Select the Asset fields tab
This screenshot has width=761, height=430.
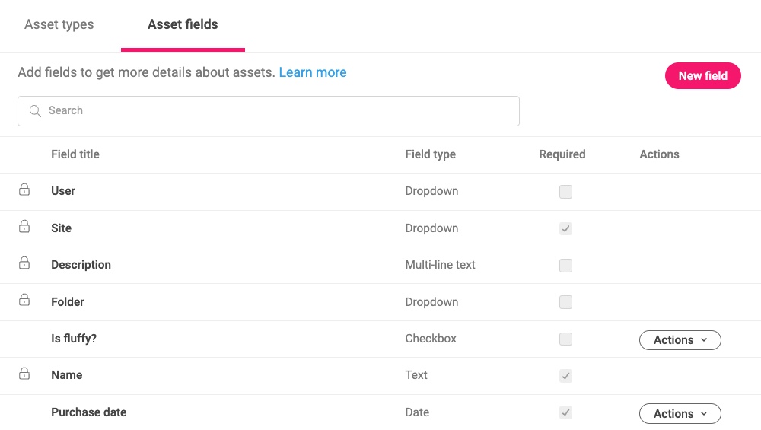pos(183,24)
